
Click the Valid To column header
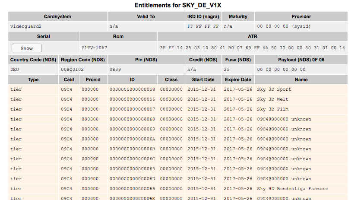click(146, 16)
